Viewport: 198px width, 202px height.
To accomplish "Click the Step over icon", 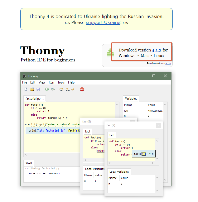I will (61, 89).
